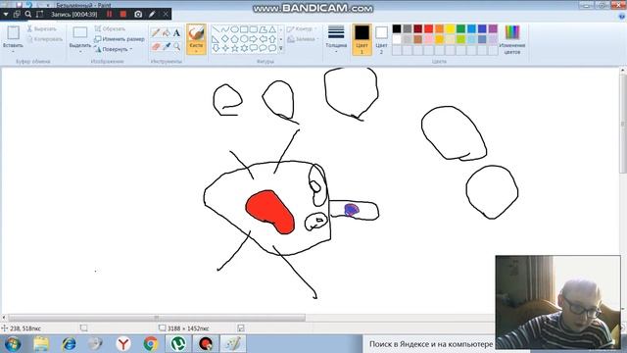Choose the curve shape
627x353 pixels.
(x=225, y=29)
